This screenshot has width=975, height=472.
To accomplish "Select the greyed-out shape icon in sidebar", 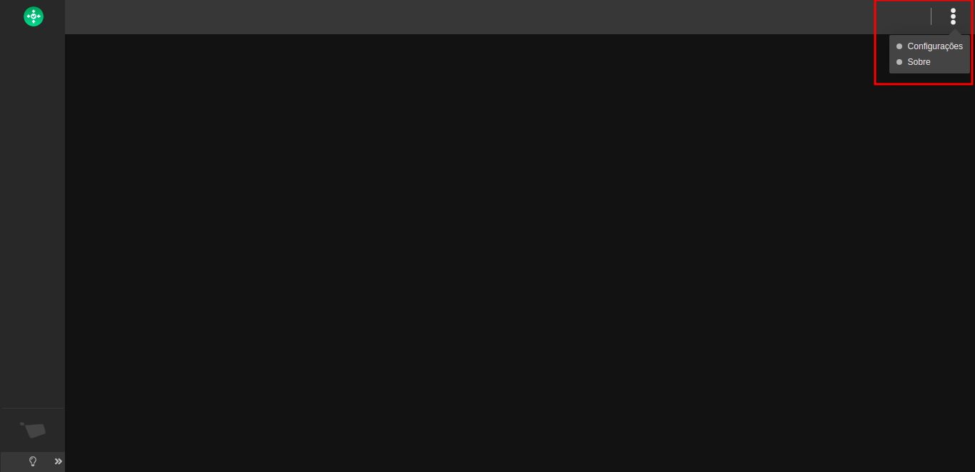I will (x=33, y=430).
